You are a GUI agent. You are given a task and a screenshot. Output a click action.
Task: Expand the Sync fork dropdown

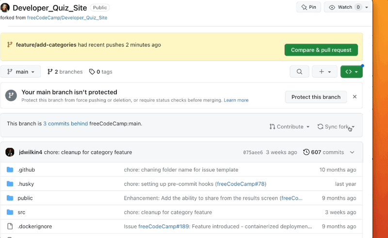coord(336,127)
